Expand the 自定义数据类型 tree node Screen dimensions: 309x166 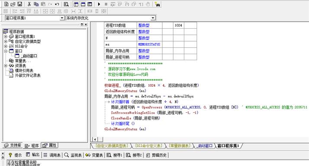(x=6, y=42)
